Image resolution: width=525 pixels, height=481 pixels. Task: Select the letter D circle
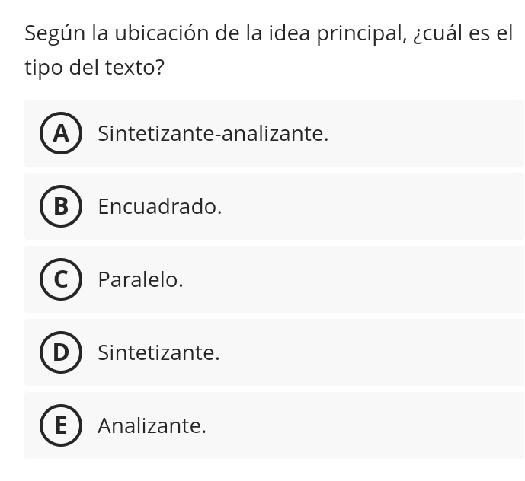pos(60,353)
